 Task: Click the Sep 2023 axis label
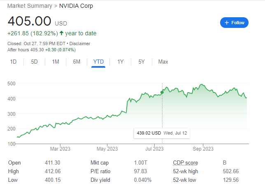202,148
